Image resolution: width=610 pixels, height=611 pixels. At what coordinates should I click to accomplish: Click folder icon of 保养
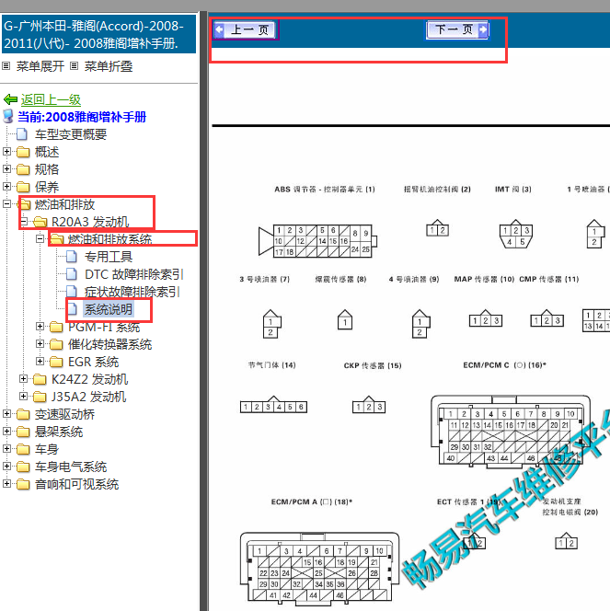pyautogui.click(x=23, y=187)
